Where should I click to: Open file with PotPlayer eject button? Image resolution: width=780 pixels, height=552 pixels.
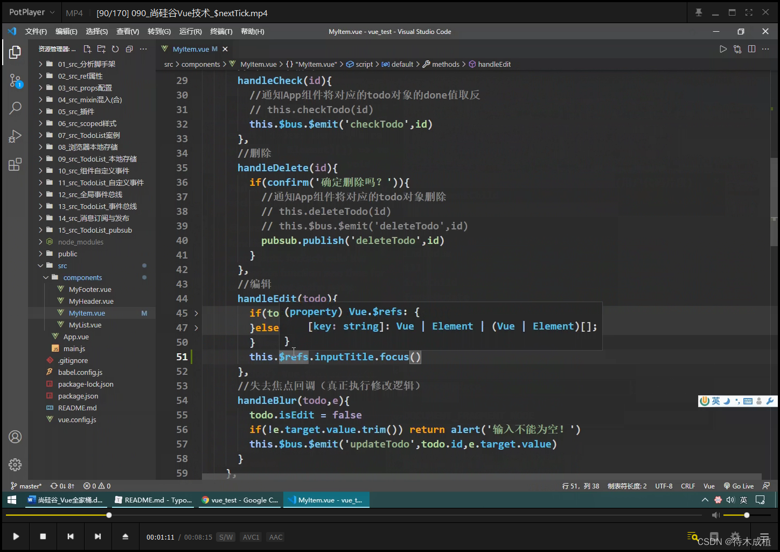click(x=125, y=536)
